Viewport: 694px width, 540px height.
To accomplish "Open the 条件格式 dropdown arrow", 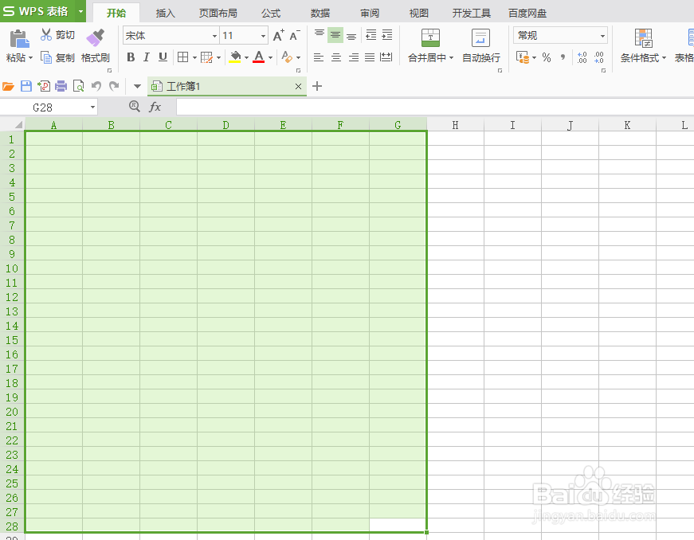I will pyautogui.click(x=664, y=57).
